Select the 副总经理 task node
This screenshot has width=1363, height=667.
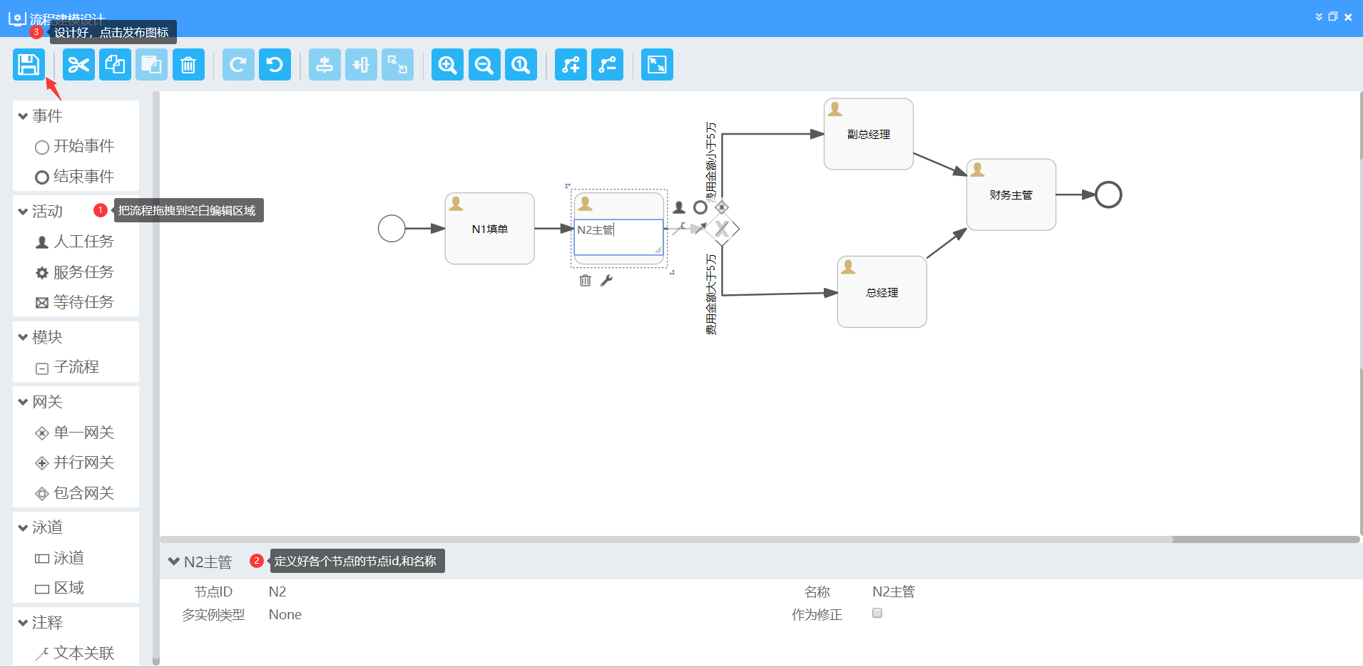tap(869, 134)
